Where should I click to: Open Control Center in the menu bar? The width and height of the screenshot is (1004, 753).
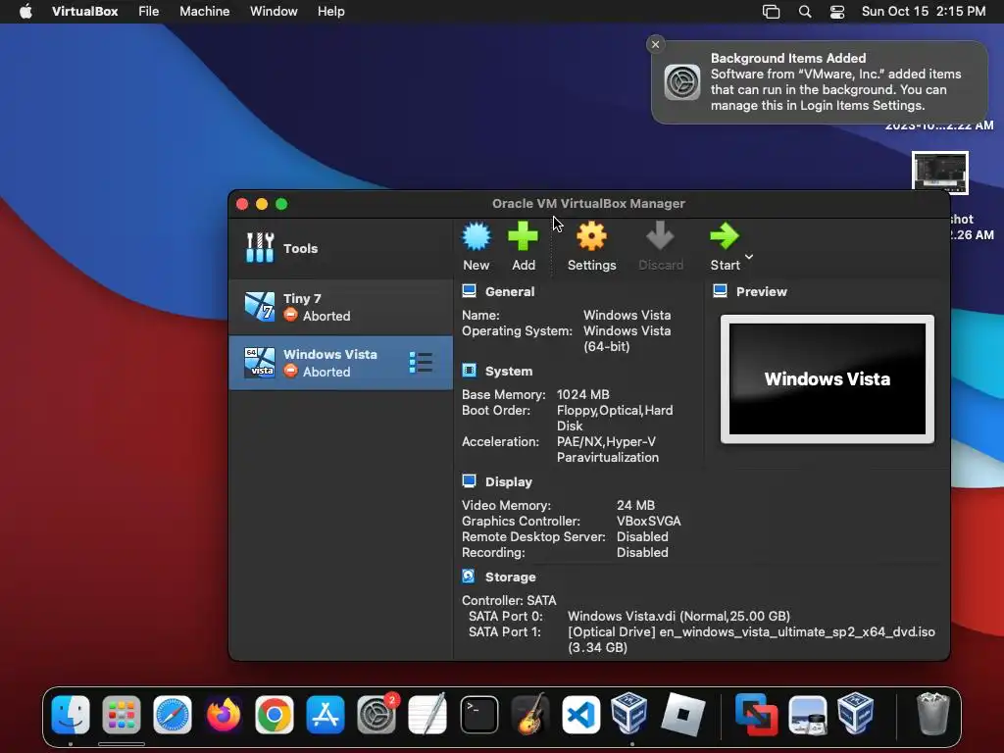[x=837, y=12]
